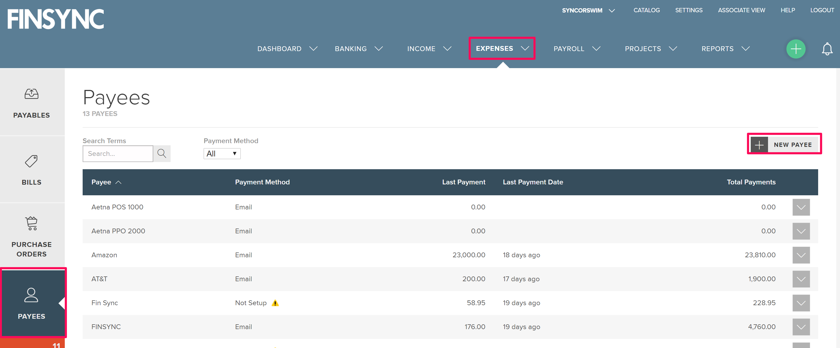Open the Payment Method All dropdown

pyautogui.click(x=222, y=153)
